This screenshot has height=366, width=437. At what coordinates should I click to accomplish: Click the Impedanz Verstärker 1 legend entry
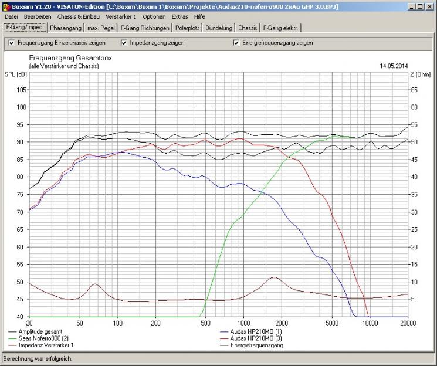pos(40,345)
